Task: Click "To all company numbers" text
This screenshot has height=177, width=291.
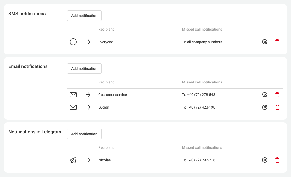Action: click(x=202, y=42)
